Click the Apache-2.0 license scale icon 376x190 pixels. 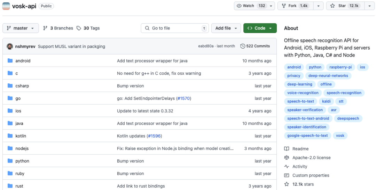(287, 158)
